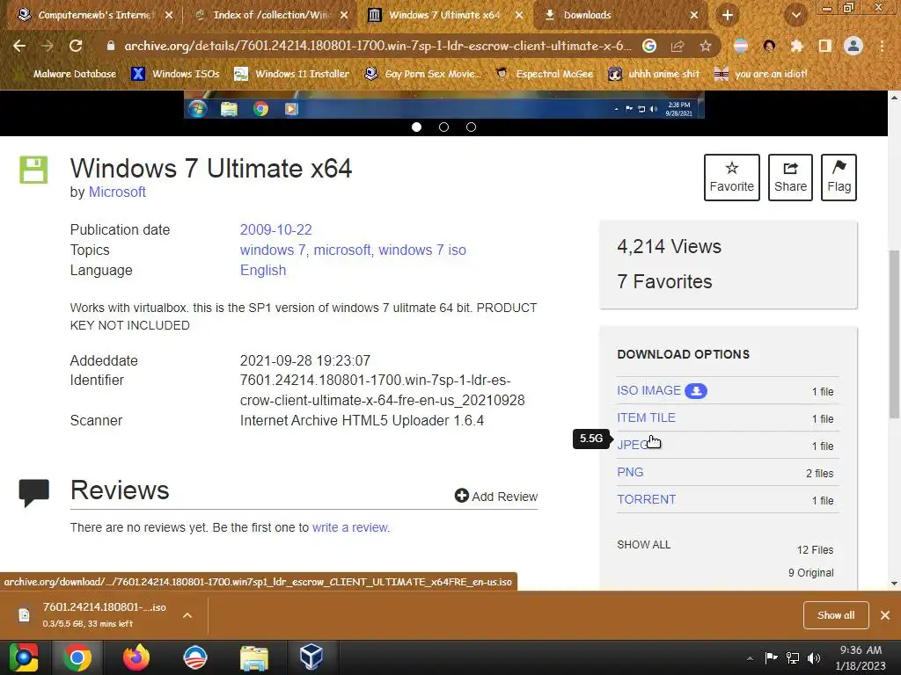Download the JPEG file

click(634, 445)
